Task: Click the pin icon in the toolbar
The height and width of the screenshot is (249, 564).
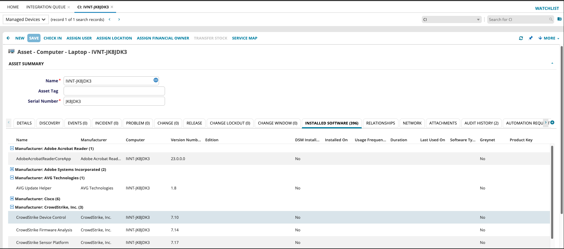Action: point(531,38)
